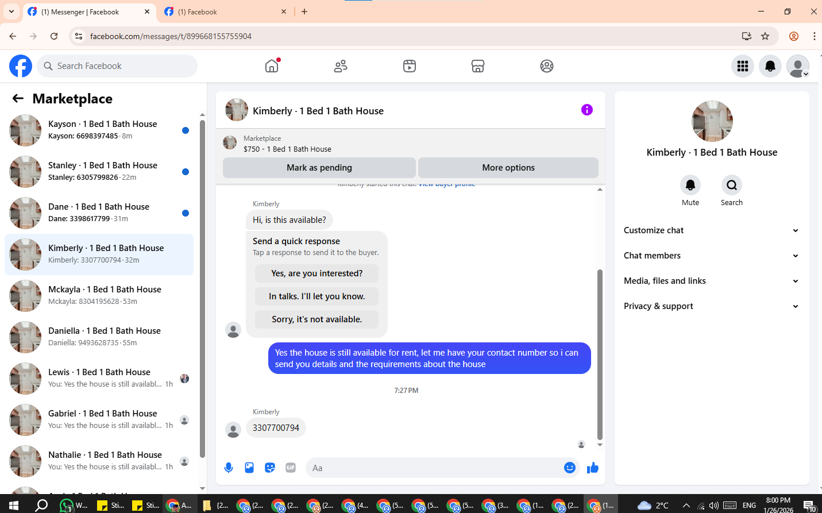Viewport: 822px width, 513px height.
Task: Record a voice clip with microphone icon
Action: pos(229,468)
